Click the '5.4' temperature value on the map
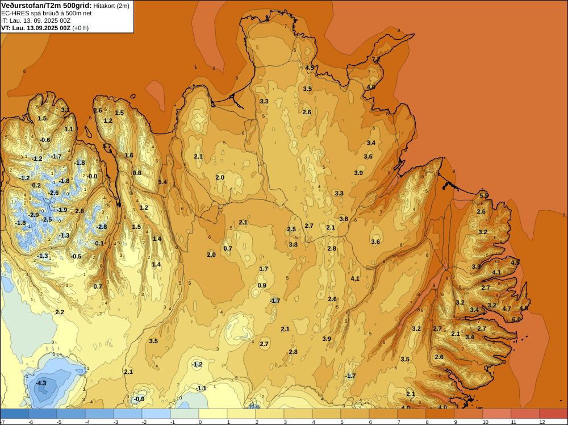This screenshot has height=425, width=568. pos(162,182)
